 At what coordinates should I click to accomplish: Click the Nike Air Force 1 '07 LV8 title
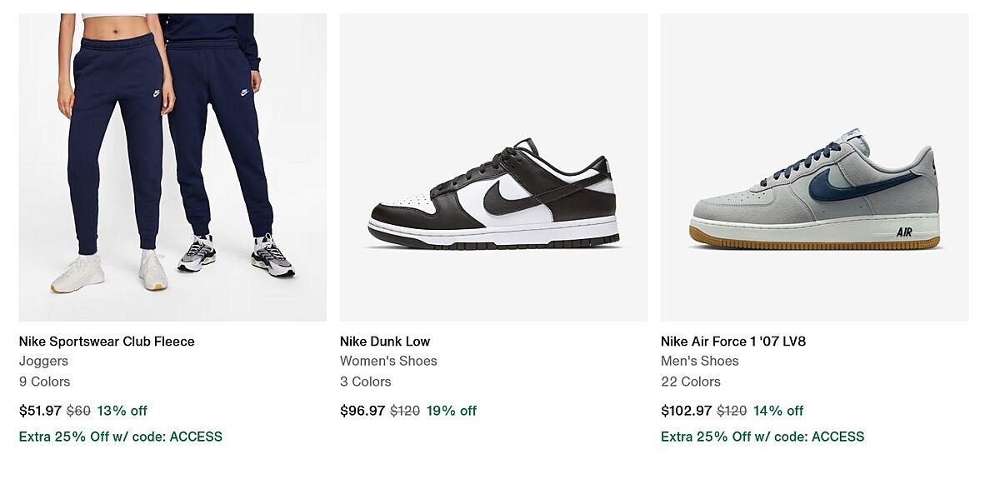[x=733, y=342]
